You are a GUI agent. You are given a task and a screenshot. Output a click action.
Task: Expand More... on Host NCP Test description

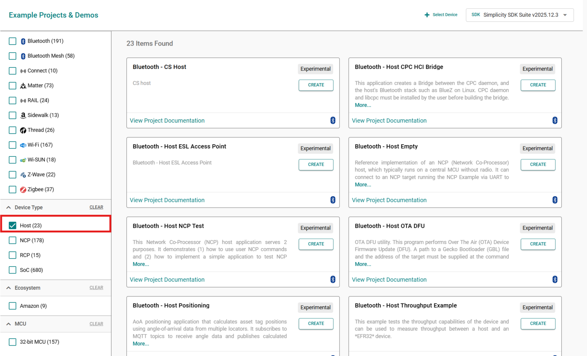(141, 264)
